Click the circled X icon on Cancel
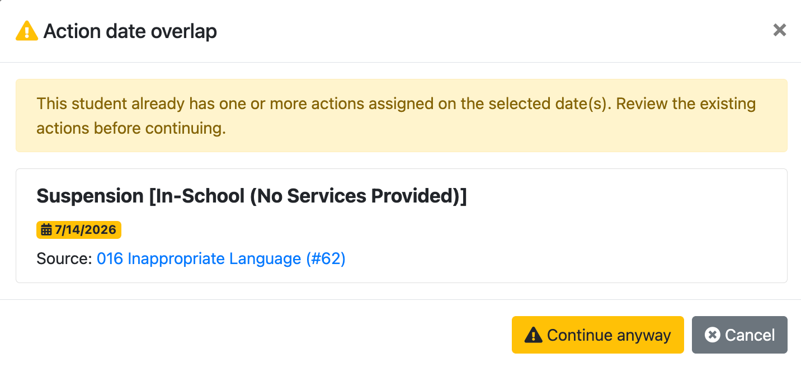Screen dimensions: 801x367 [712, 335]
